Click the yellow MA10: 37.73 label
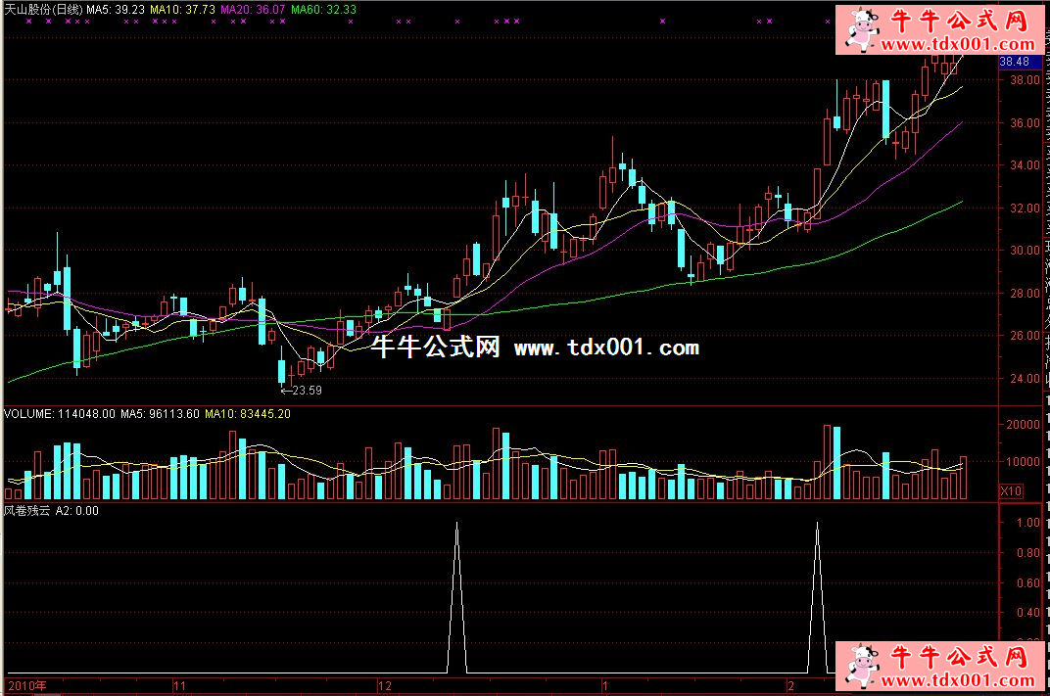Viewport: 1050px width, 696px height. pyautogui.click(x=183, y=9)
